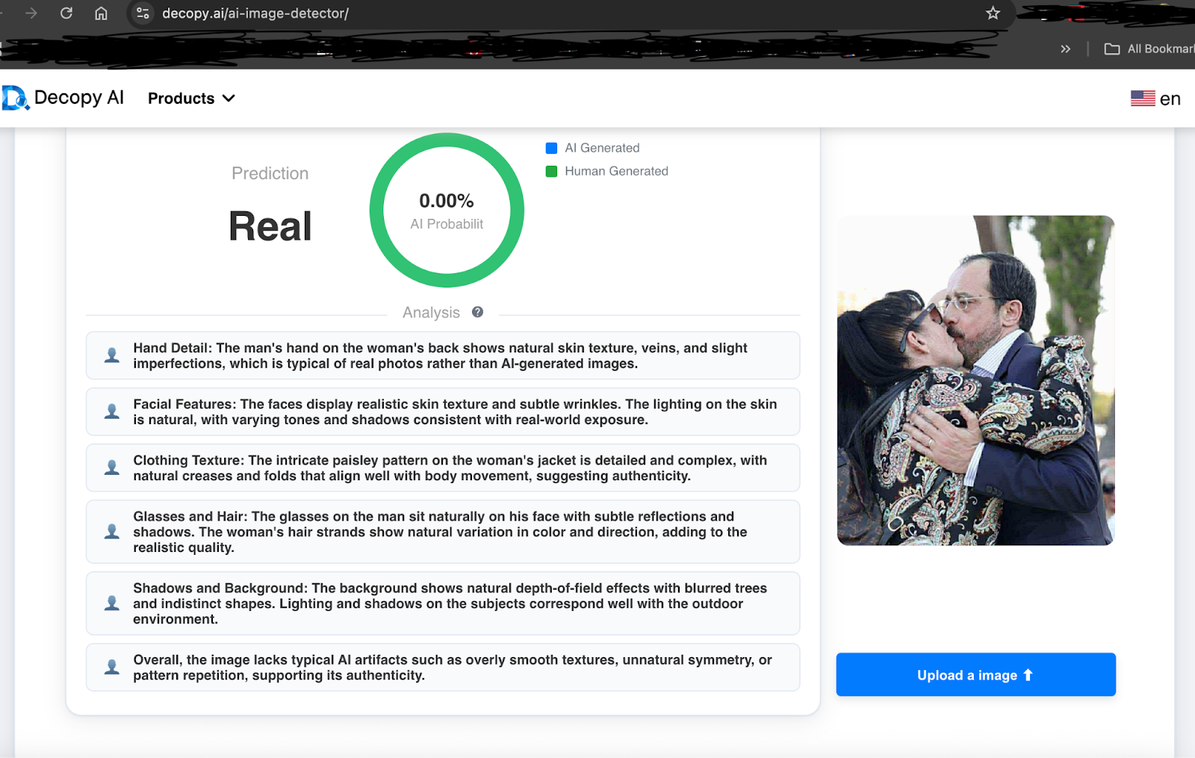1195x758 pixels.
Task: Open the uploaded photo thumbnail preview
Action: (x=975, y=380)
